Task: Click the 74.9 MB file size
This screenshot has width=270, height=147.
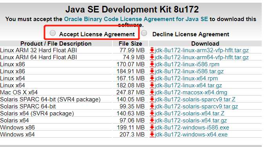Action: click(134, 57)
